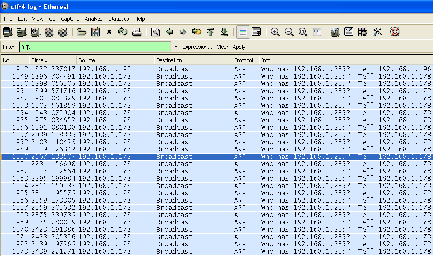Open the Edit coloring rules icon

click(363, 32)
